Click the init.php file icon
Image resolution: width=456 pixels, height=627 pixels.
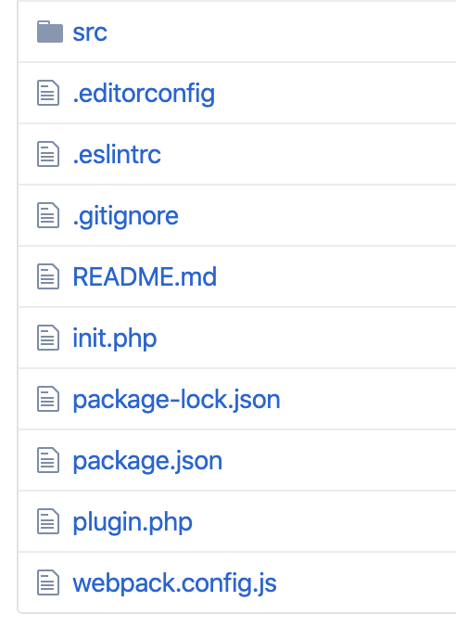[48, 338]
